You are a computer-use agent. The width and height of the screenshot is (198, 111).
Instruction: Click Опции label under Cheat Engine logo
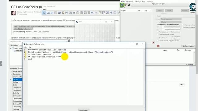pyautogui.click(x=192, y=12)
